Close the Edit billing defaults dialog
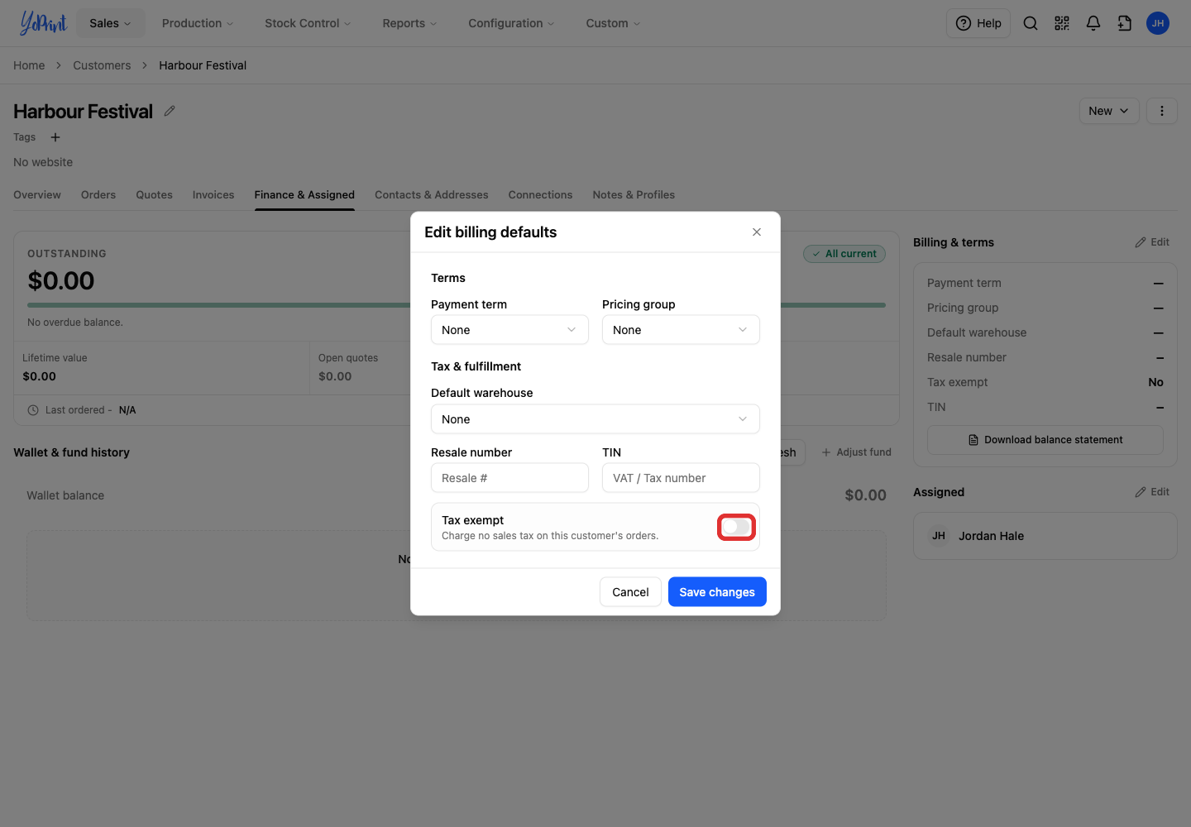Image resolution: width=1191 pixels, height=827 pixels. [x=757, y=232]
